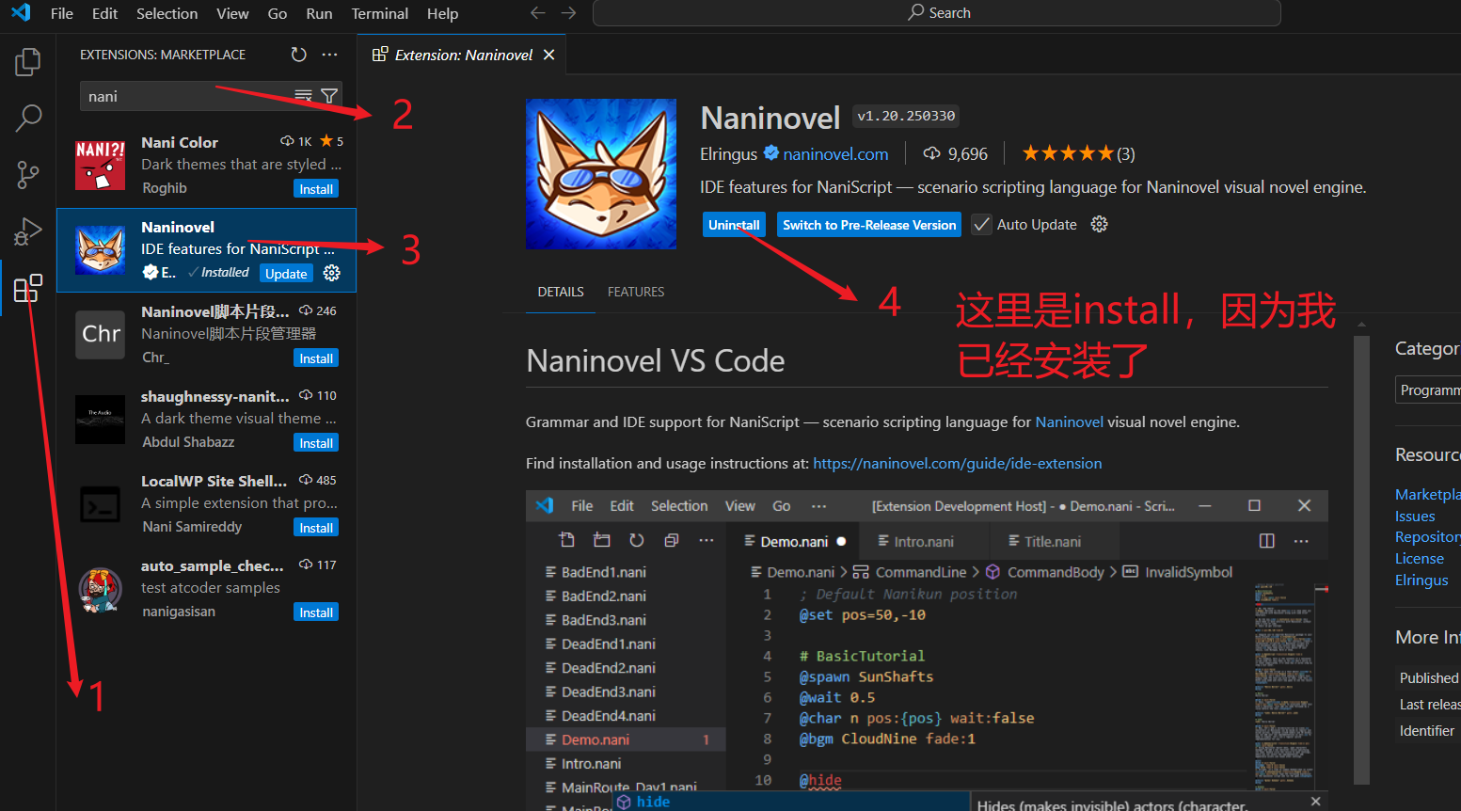Open Run and Debug view
The width and height of the screenshot is (1461, 811).
(28, 231)
